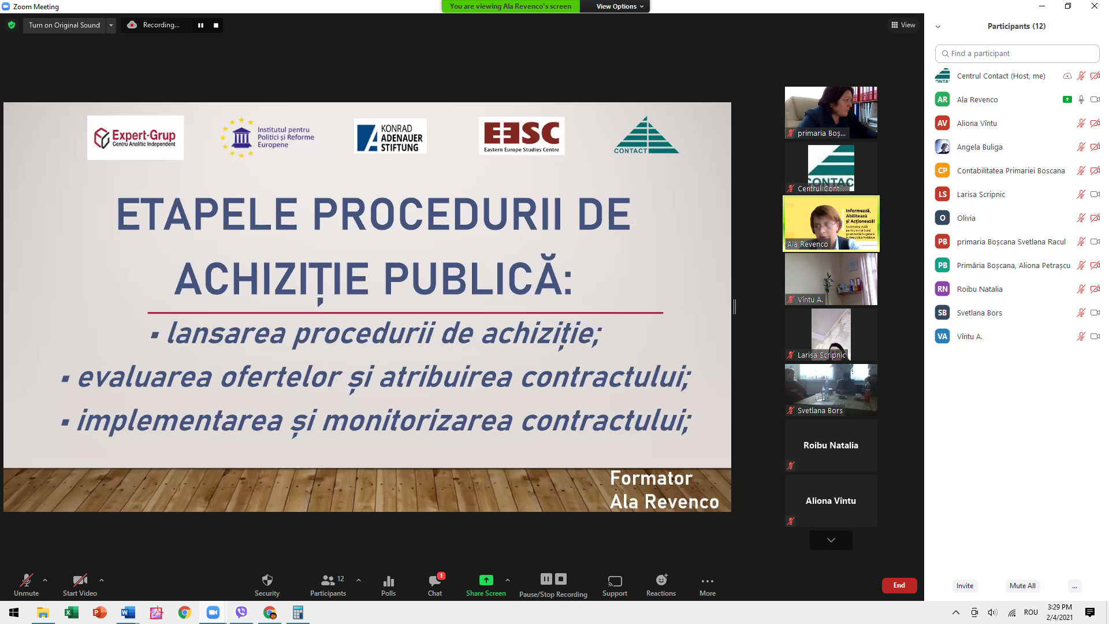Open the View layout menu
The image size is (1109, 624).
tap(903, 25)
